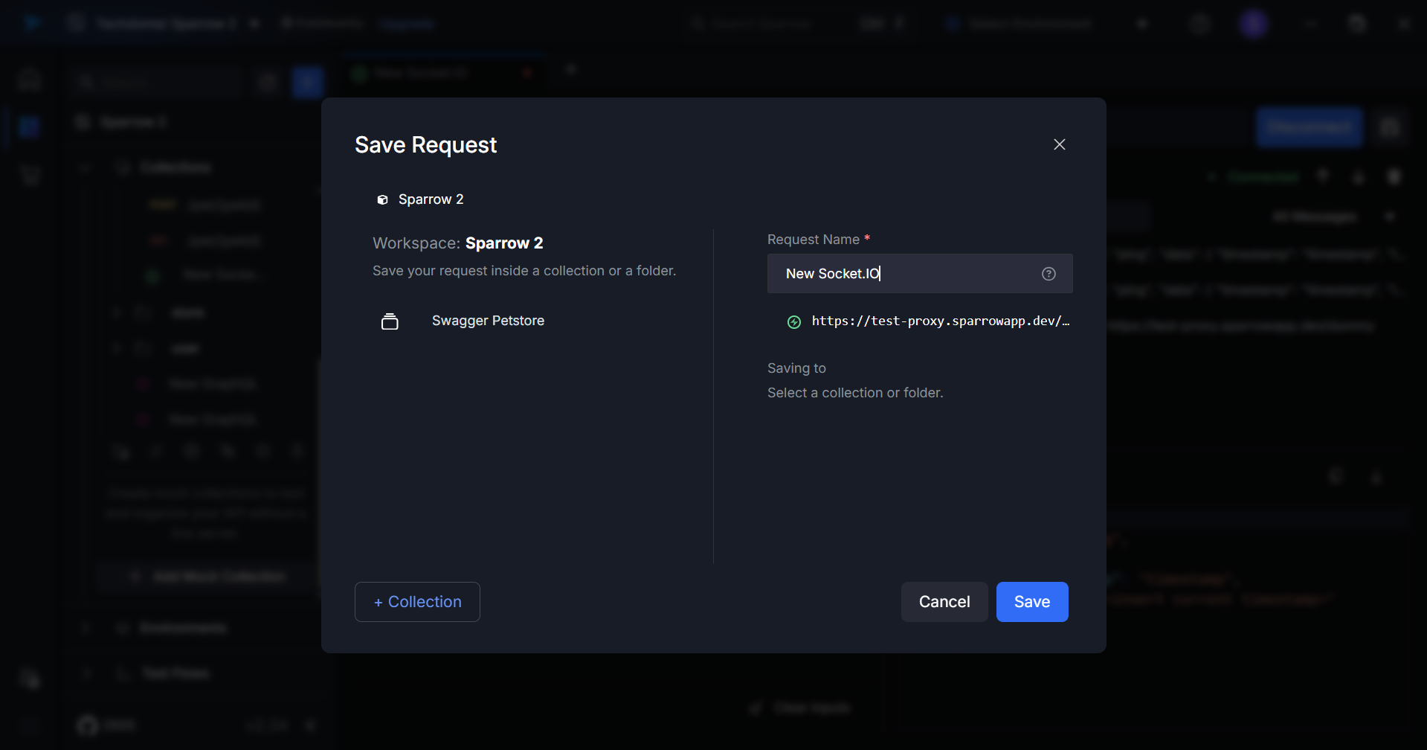The width and height of the screenshot is (1427, 750).
Task: Click the green Socket.IO icon beside URL
Action: coord(794,322)
